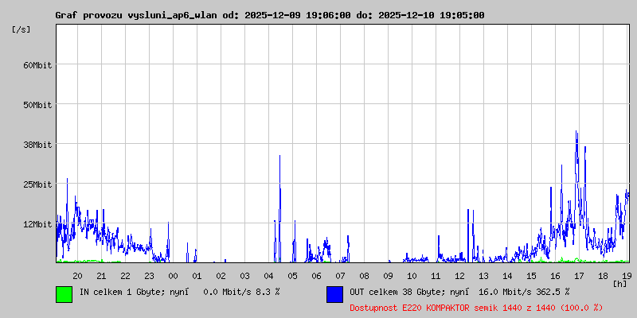This screenshot has height=318, width=637.
Task: Select the '50Mbit' y-axis label
Action: click(x=37, y=105)
